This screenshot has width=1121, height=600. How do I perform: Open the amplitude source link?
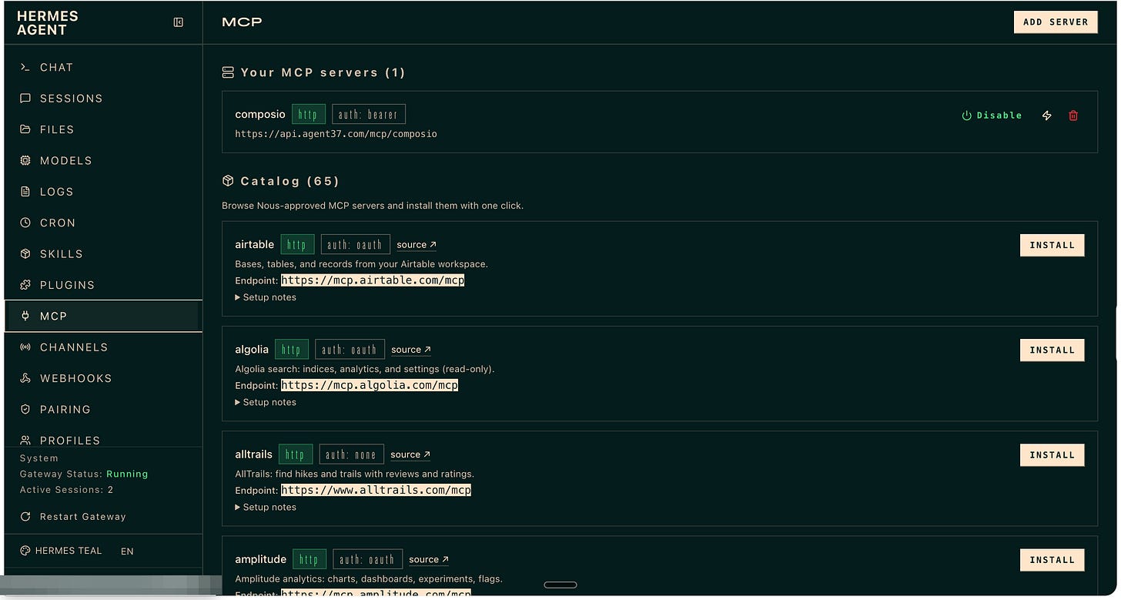429,560
